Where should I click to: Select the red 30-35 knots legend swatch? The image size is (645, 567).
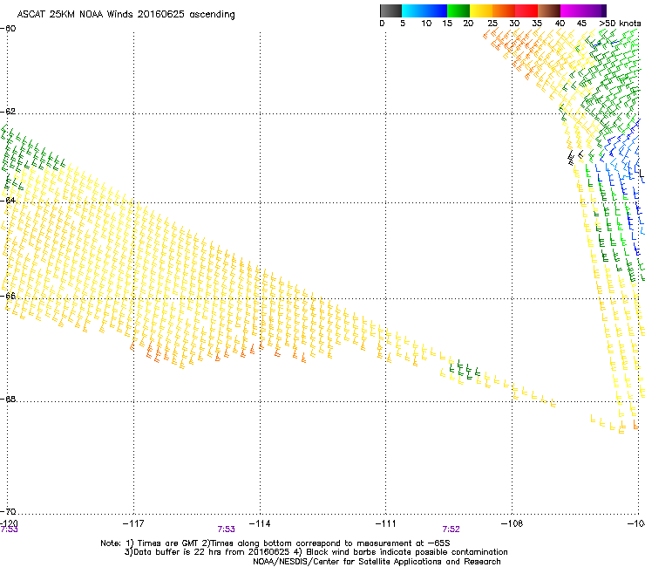tap(526, 10)
